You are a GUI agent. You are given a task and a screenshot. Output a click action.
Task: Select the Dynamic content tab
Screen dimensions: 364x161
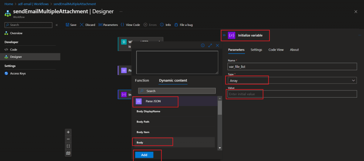point(173,80)
